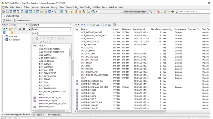
Task: Open the asterisk filter text dropdown
Action: click(70, 34)
